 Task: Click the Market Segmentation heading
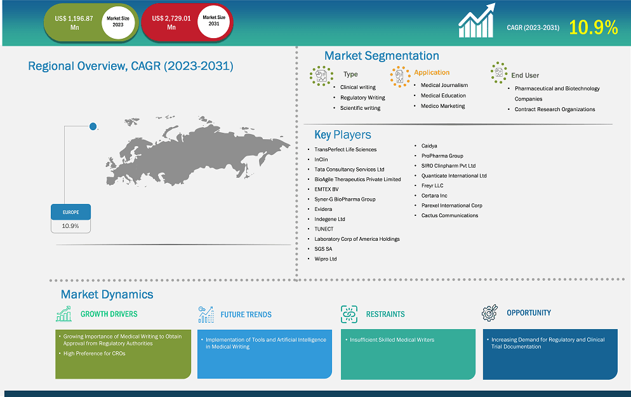(382, 56)
